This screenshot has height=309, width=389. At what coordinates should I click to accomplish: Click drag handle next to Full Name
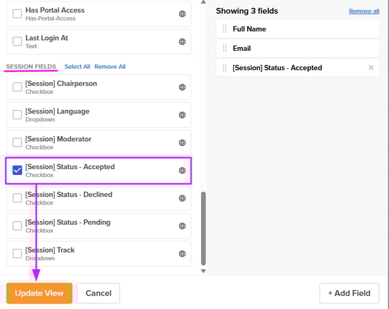coord(225,29)
